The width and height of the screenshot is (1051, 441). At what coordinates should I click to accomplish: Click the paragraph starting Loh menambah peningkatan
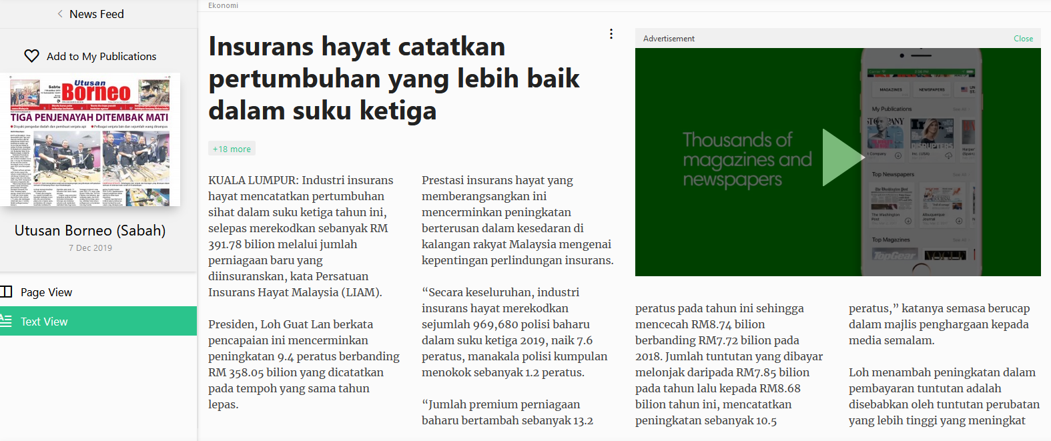[944, 396]
